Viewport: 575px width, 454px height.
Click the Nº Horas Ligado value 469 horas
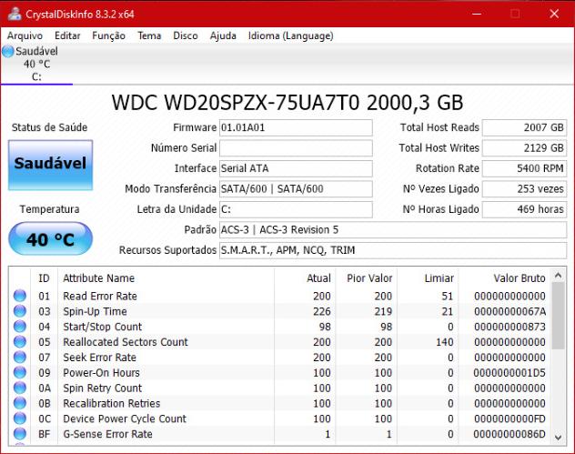point(524,209)
